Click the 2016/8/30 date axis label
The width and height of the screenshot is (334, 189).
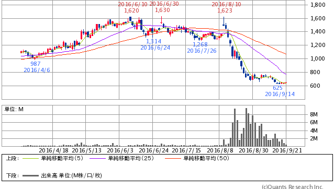[x=253, y=150]
